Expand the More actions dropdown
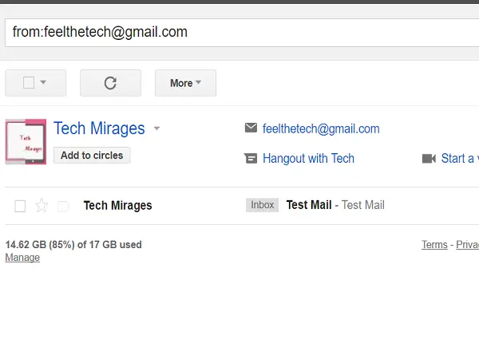The image size is (479, 359). 185,83
